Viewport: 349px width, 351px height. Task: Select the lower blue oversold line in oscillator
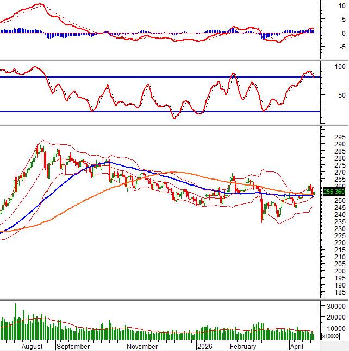(x=158, y=112)
